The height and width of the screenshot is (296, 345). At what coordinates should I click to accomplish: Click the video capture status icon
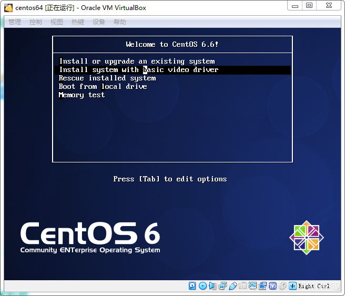click(x=262, y=285)
